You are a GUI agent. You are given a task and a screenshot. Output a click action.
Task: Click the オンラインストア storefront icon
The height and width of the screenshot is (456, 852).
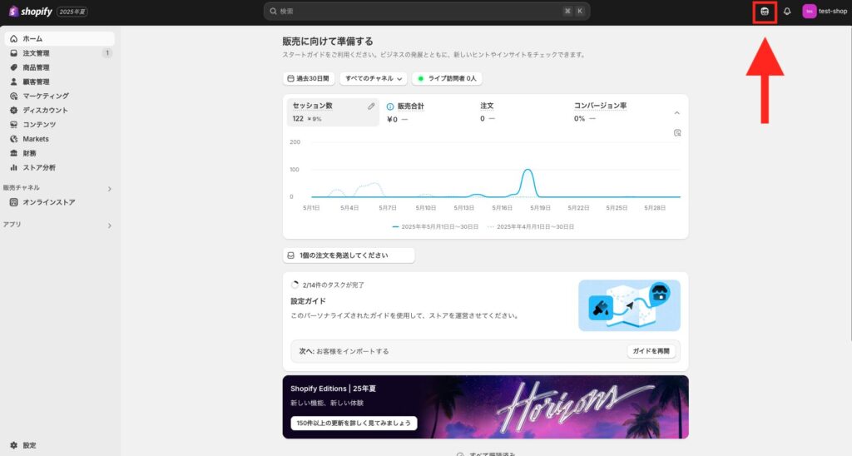13,202
